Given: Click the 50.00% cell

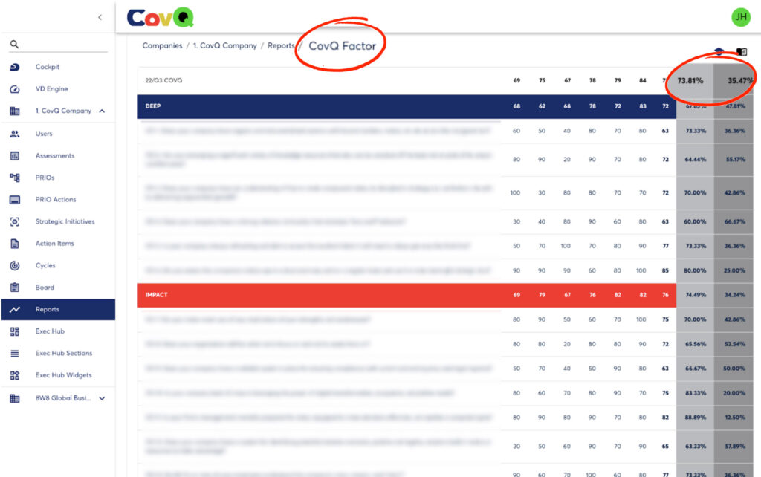Looking at the screenshot, I should tap(735, 369).
